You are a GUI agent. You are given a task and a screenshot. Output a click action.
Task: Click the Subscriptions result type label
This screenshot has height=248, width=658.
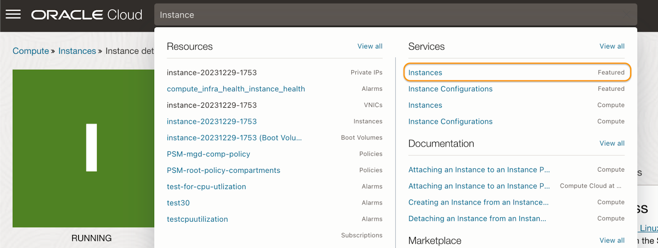point(361,235)
